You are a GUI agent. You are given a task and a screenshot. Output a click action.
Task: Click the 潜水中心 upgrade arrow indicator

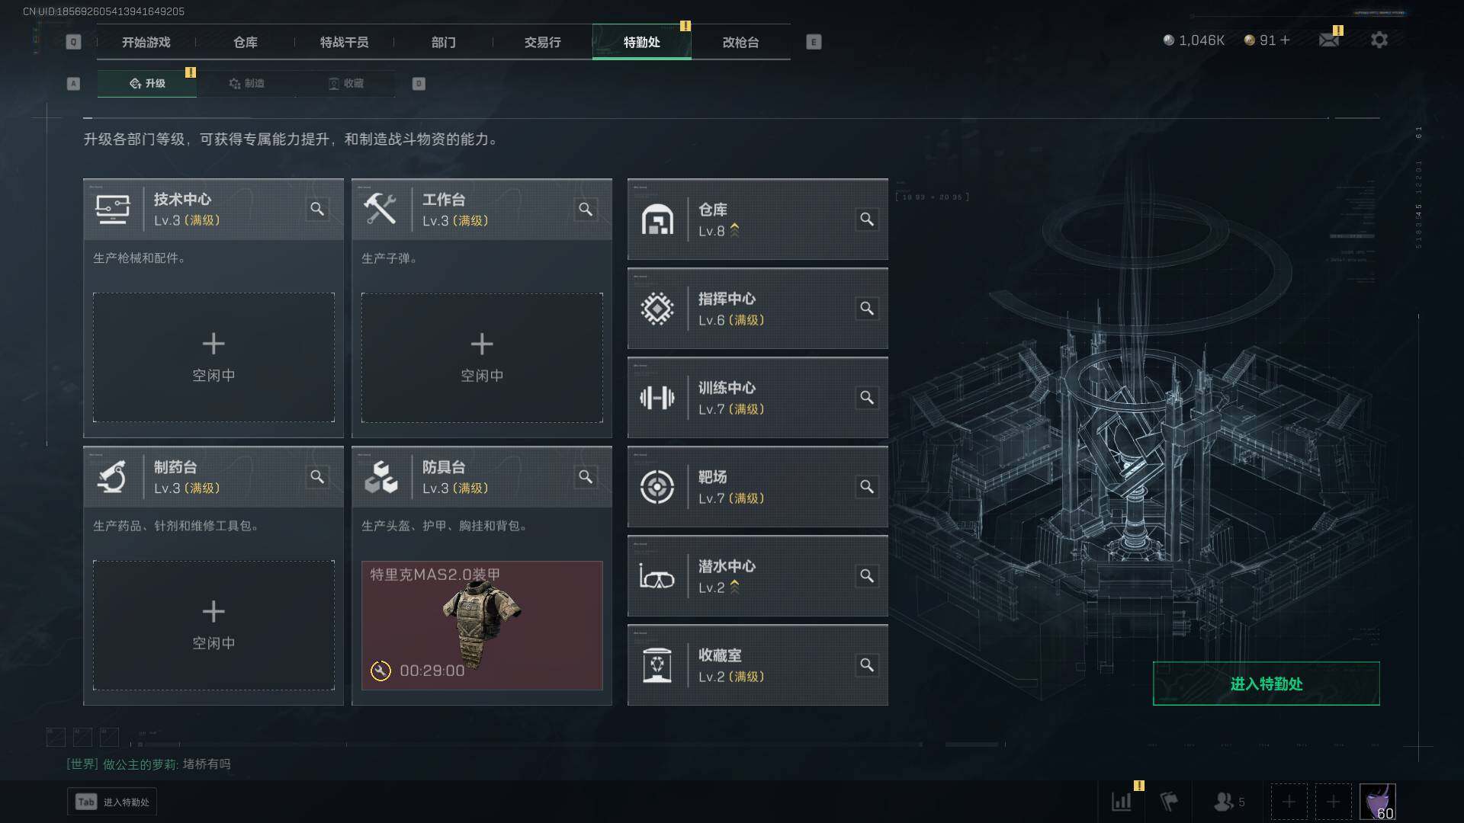click(734, 587)
